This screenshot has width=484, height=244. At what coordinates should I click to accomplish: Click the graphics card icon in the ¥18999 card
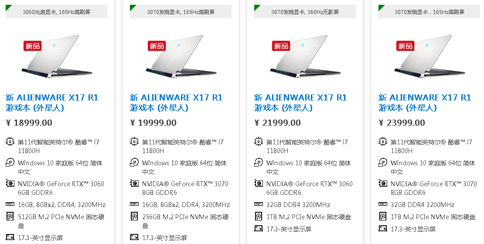pyautogui.click(x=10, y=184)
